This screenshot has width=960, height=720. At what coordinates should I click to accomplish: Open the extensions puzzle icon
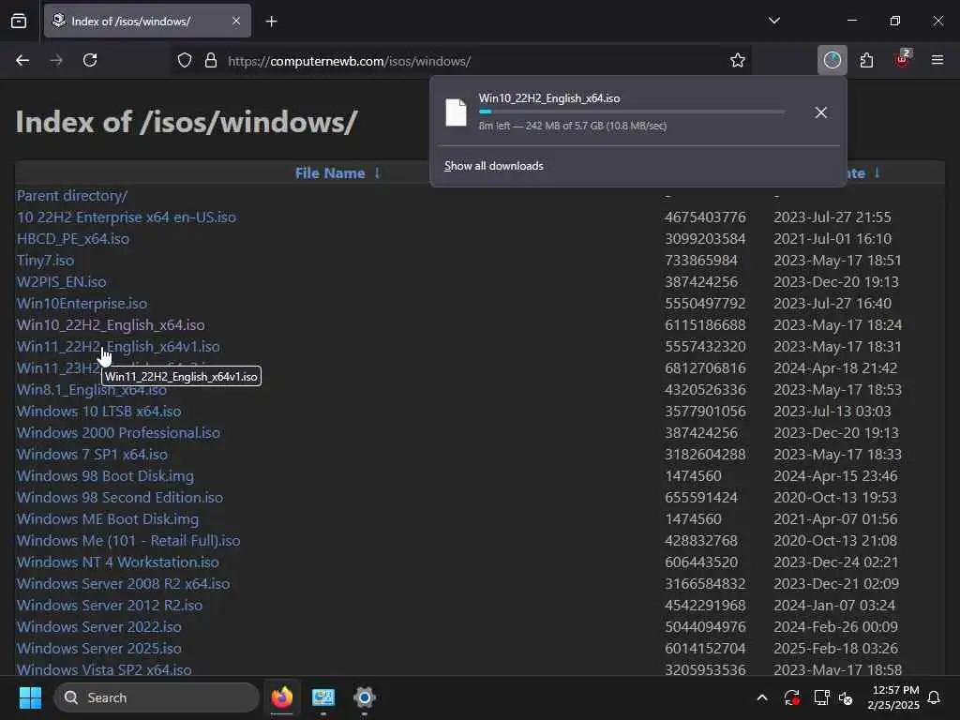click(x=866, y=61)
